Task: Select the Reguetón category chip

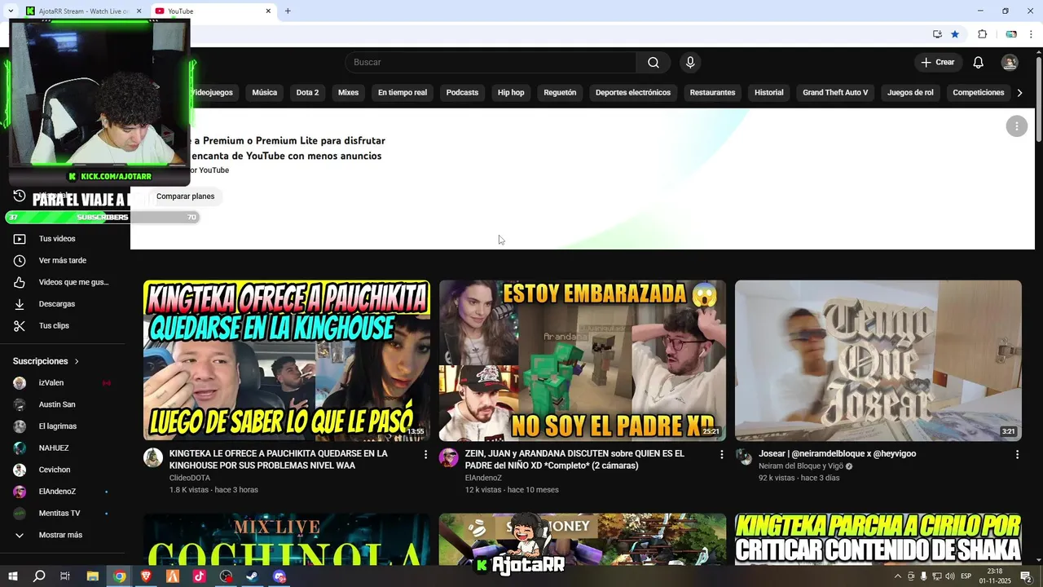Action: point(560,93)
